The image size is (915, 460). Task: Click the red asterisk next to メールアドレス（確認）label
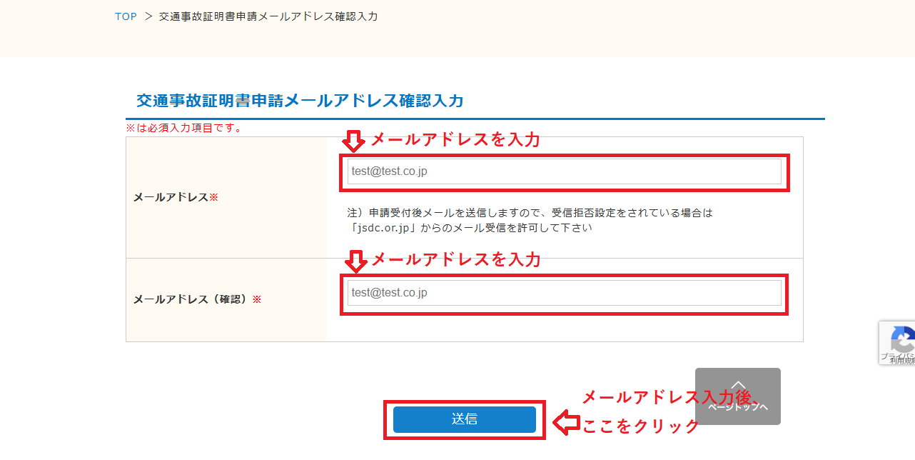pos(257,299)
